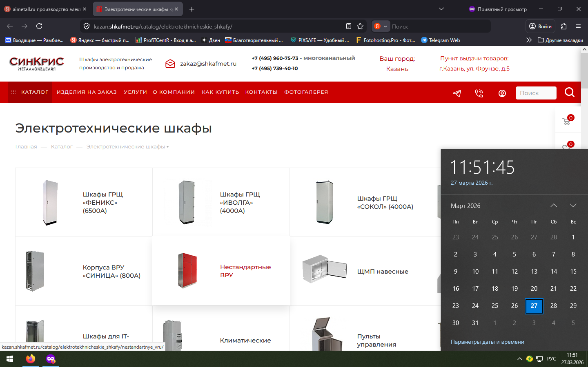Select March 27 in the calendar
Viewport: 588px width, 367px height.
(534, 306)
